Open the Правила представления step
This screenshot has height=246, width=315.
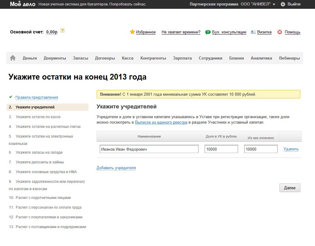pyautogui.click(x=36, y=97)
